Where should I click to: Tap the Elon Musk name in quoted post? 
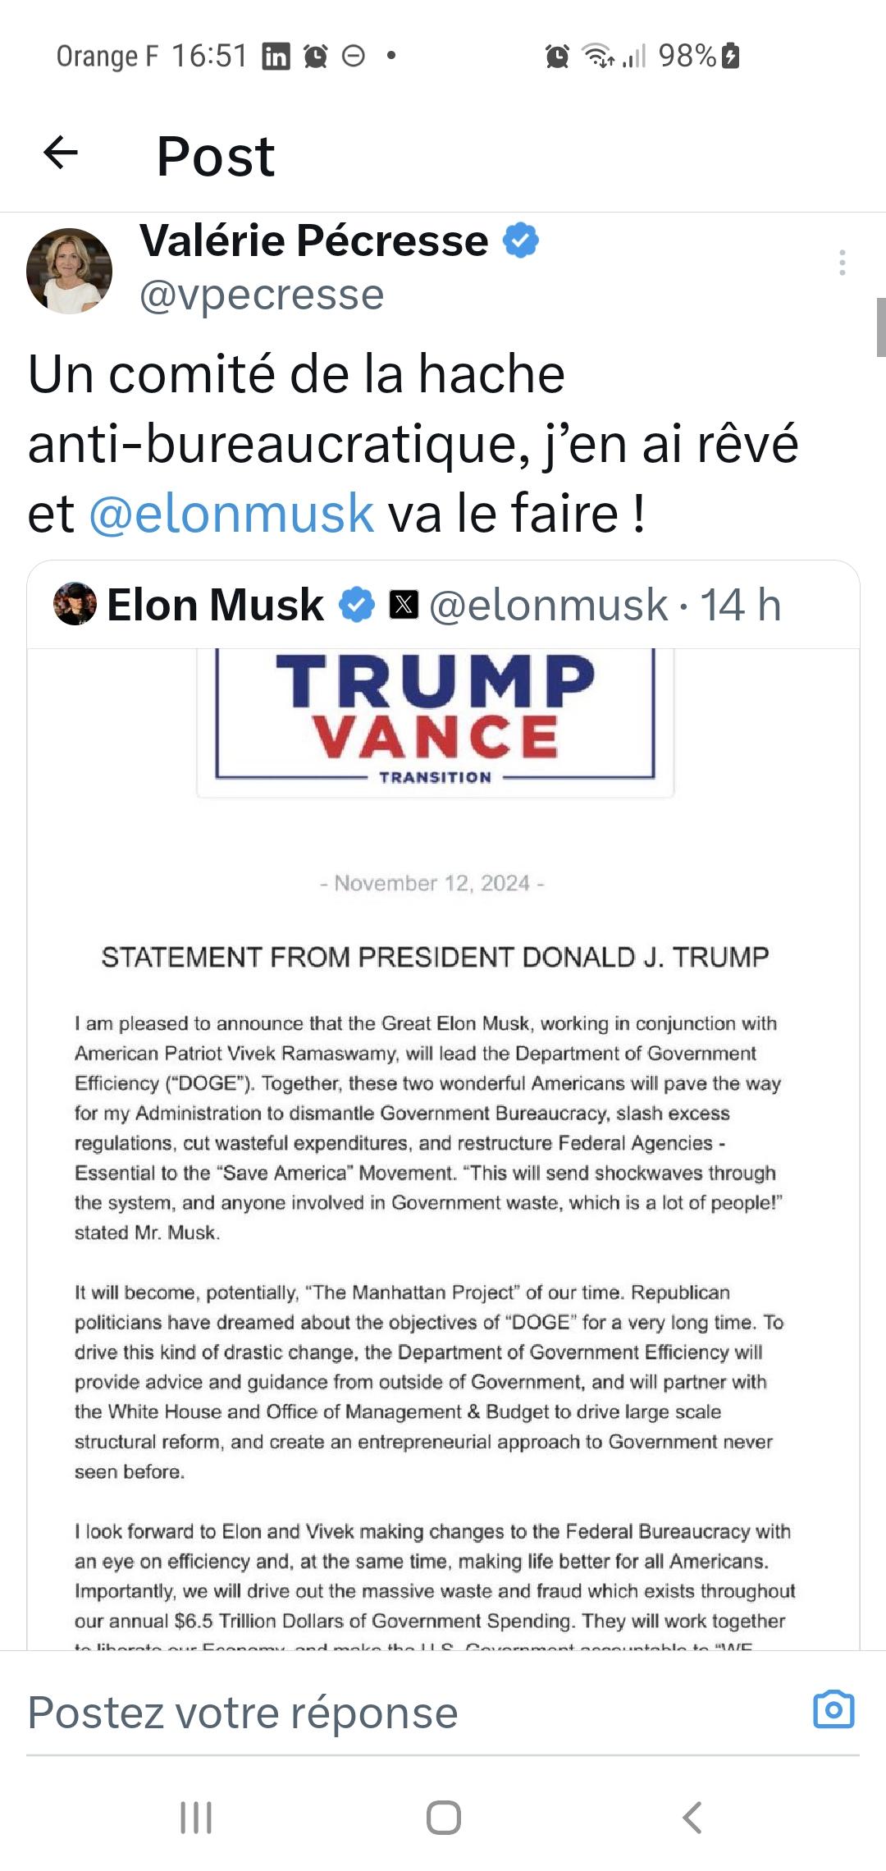[x=215, y=605]
